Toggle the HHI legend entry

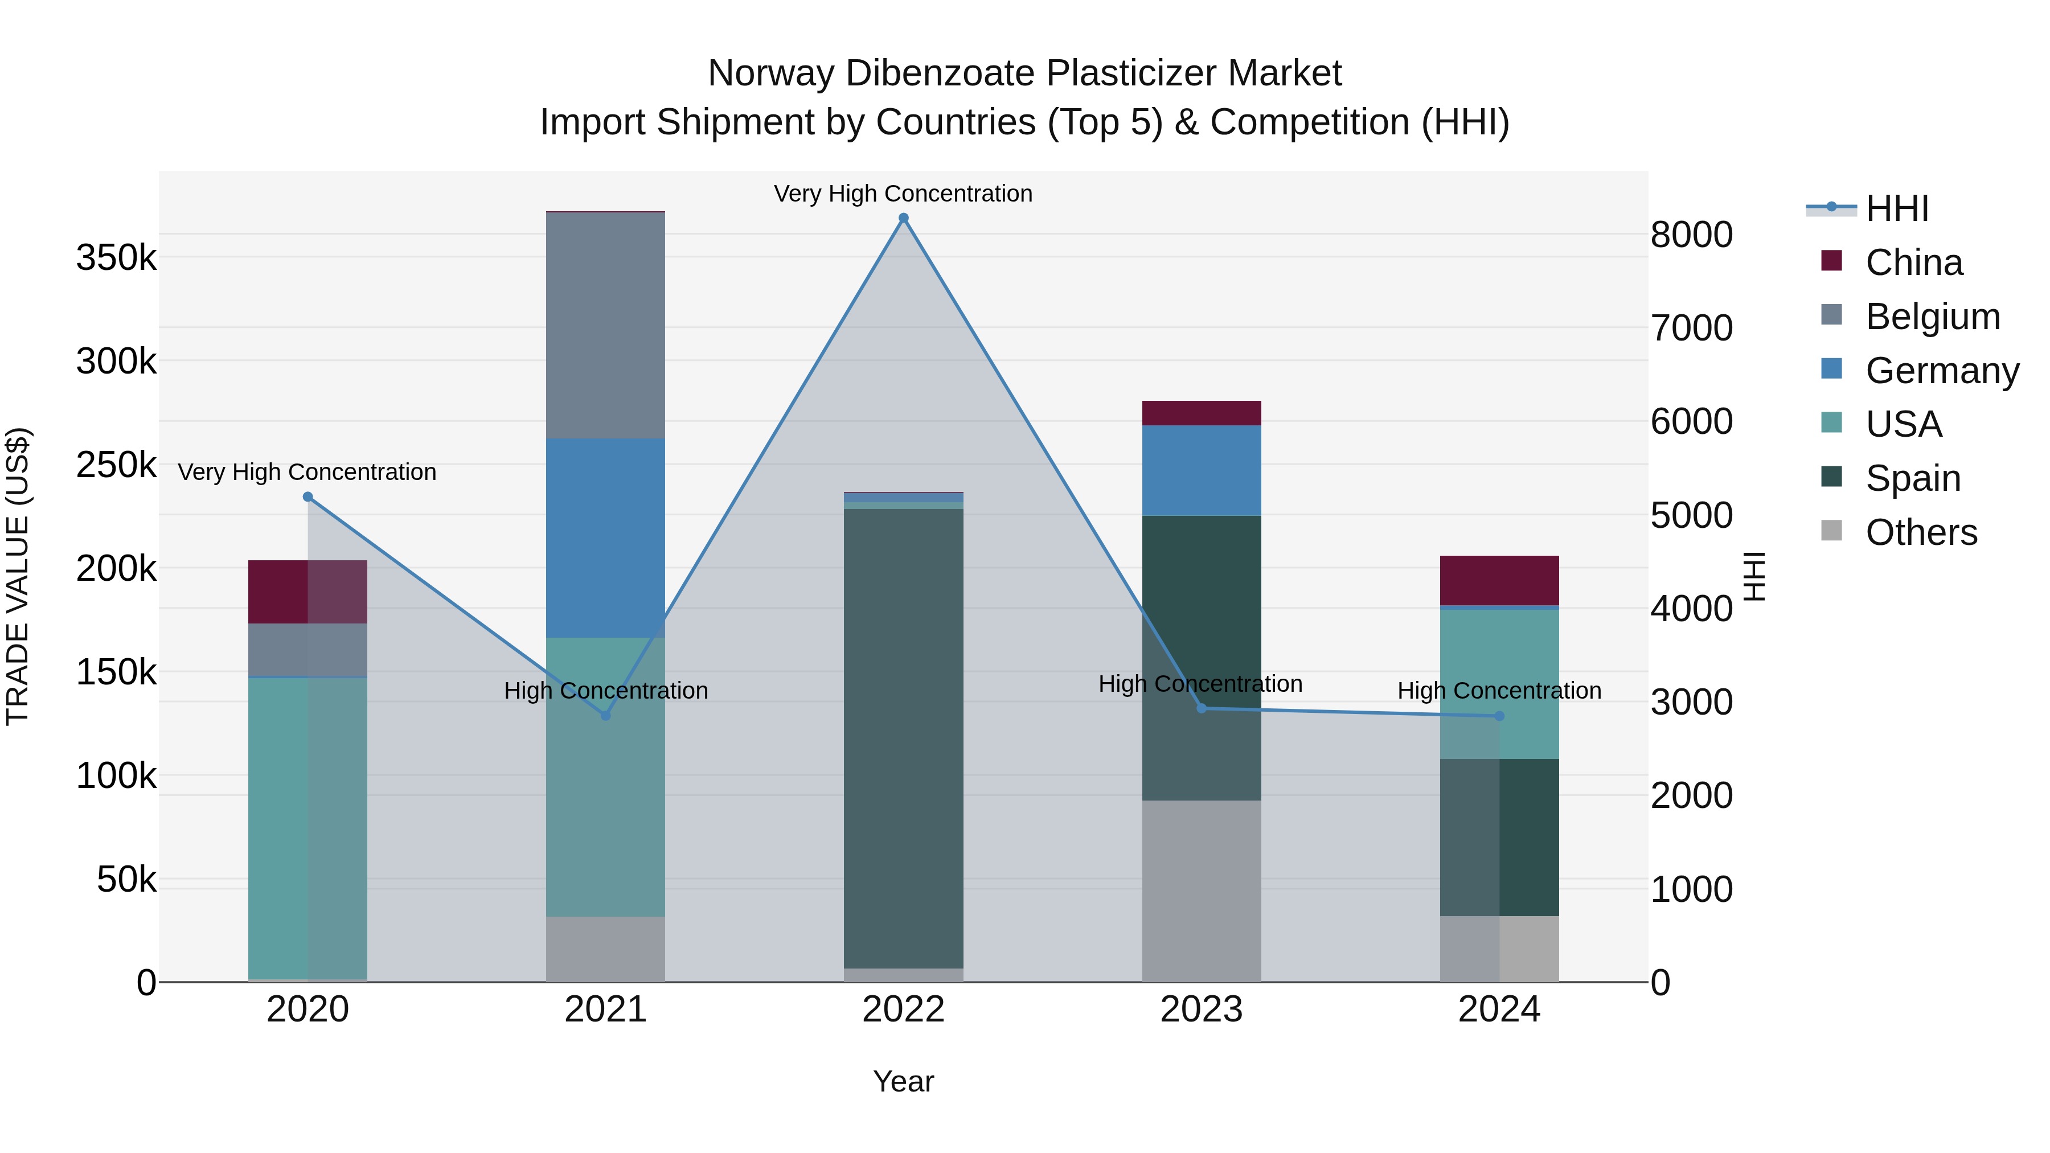coord(1868,208)
